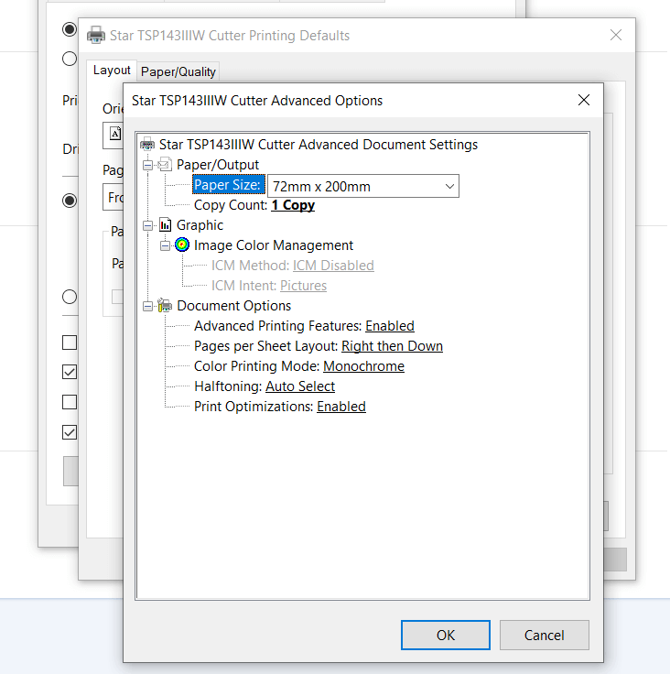The height and width of the screenshot is (674, 670).
Task: Collapse the Paper/Output tree node
Action: pos(148,165)
